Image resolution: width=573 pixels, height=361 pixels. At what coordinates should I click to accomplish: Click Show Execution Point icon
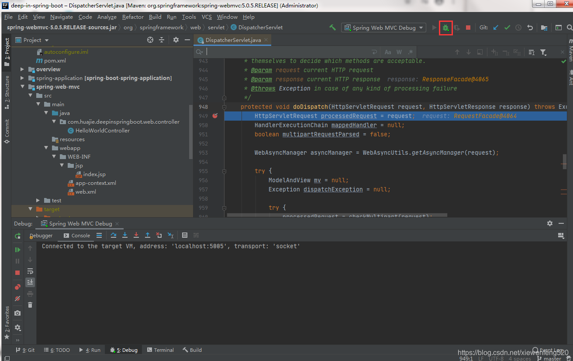click(99, 235)
